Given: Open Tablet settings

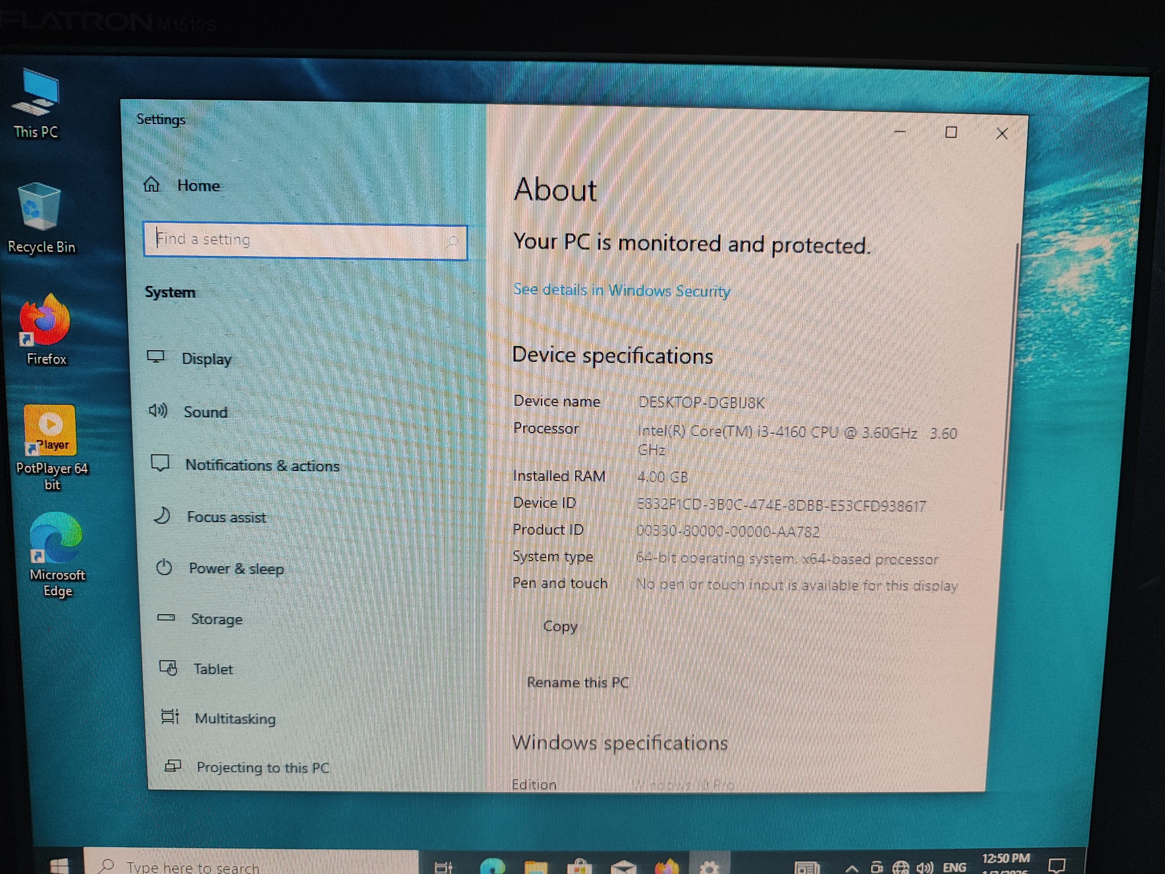Looking at the screenshot, I should [212, 669].
